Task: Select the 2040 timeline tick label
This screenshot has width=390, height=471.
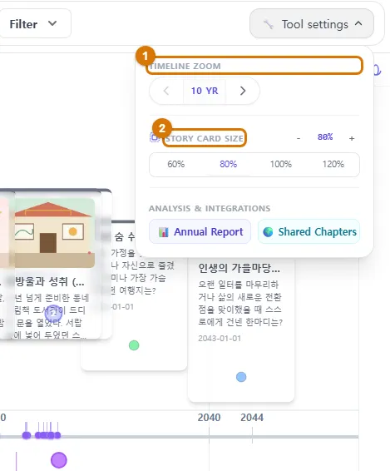Action: [209, 418]
